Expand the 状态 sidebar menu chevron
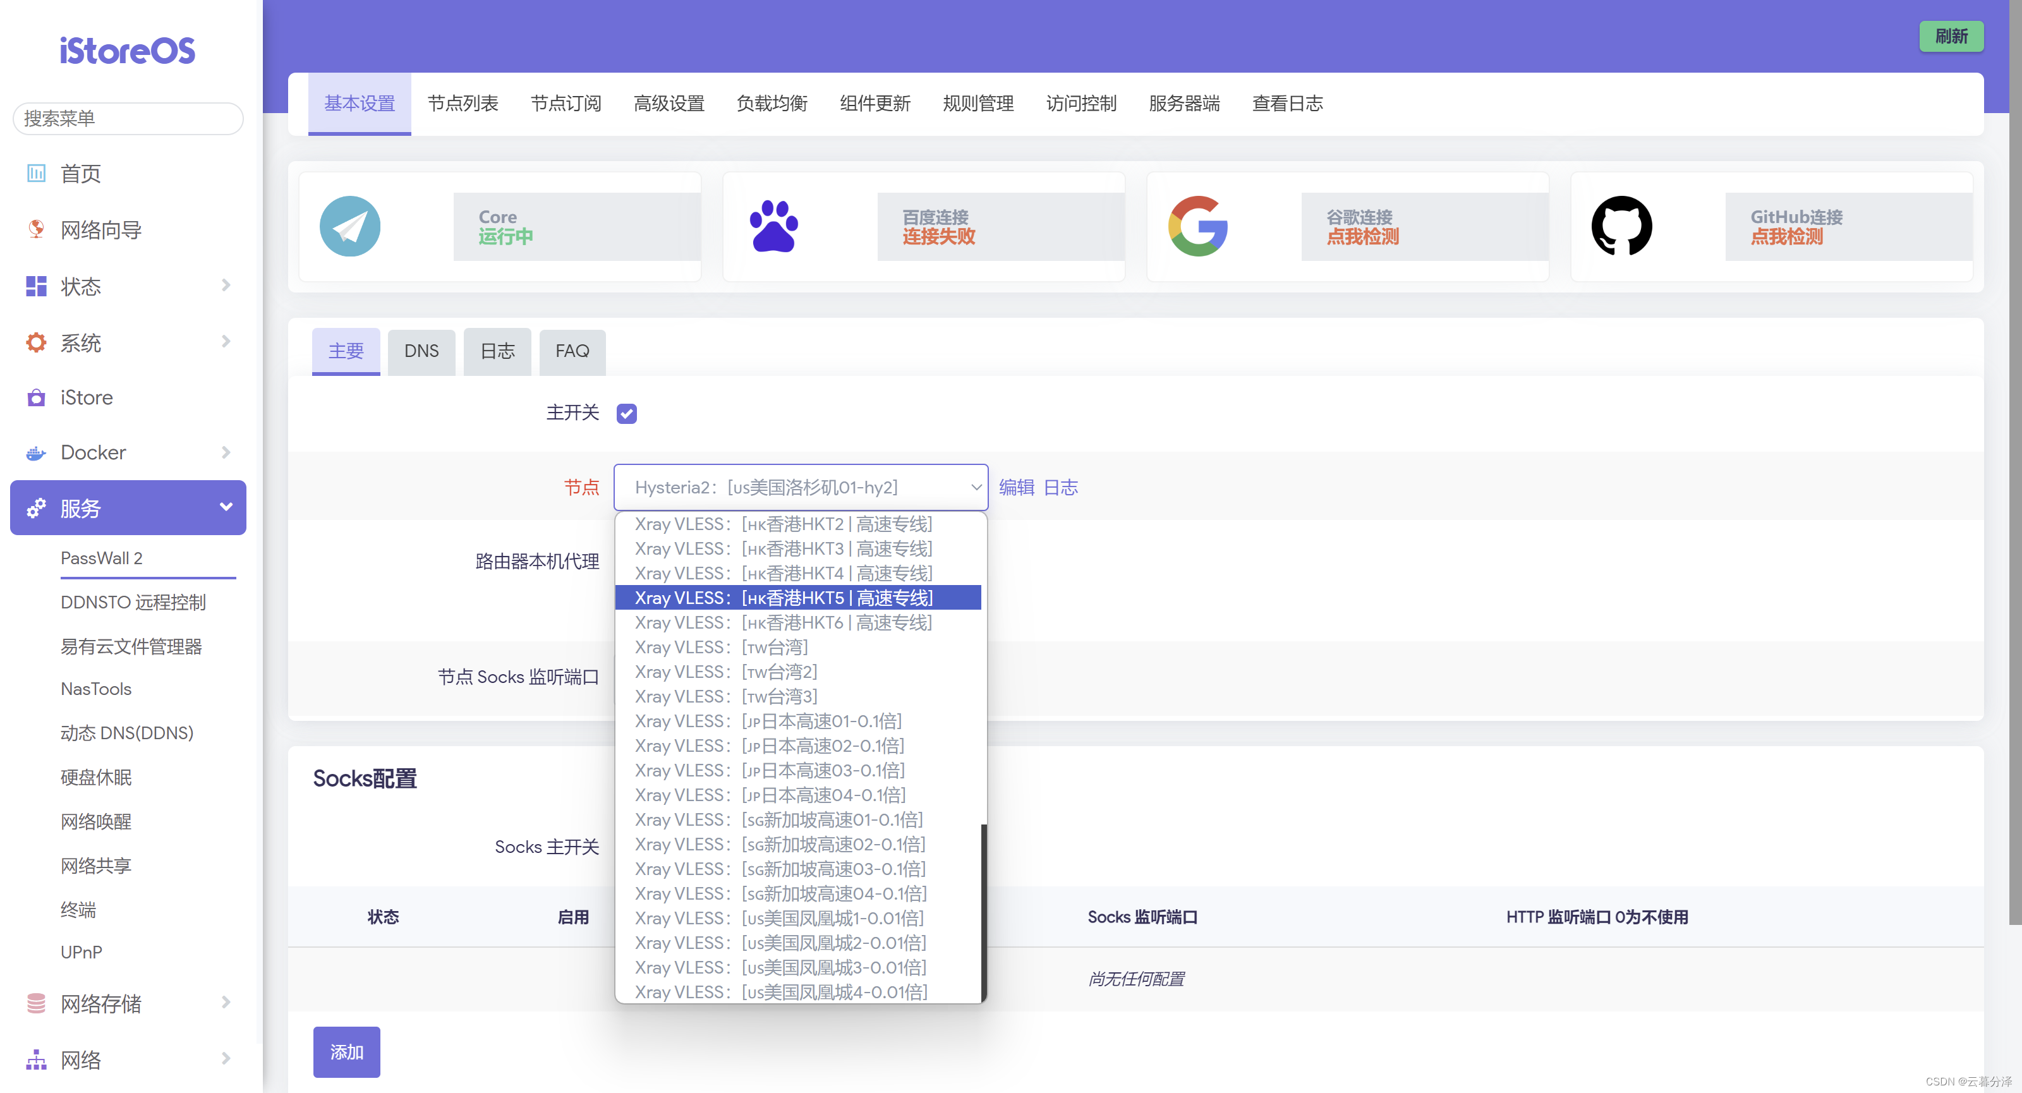The height and width of the screenshot is (1093, 2022). [x=226, y=286]
